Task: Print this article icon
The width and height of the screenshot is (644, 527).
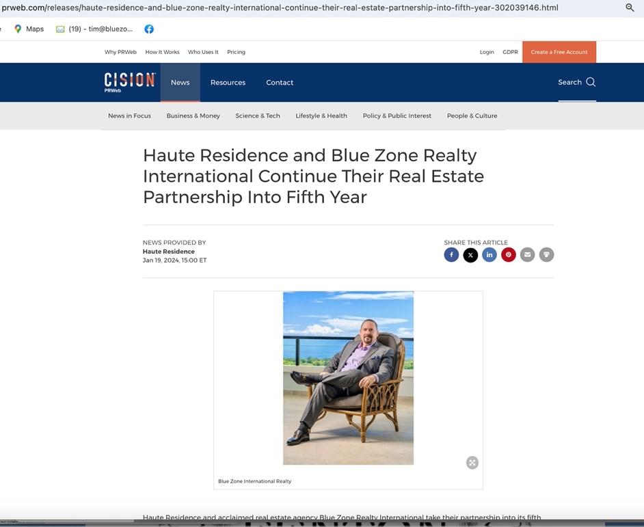Action: tap(547, 255)
